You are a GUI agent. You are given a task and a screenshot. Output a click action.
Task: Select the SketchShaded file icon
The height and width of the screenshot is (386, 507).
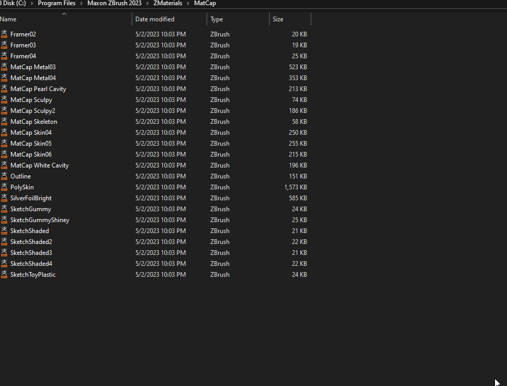[x=4, y=230]
